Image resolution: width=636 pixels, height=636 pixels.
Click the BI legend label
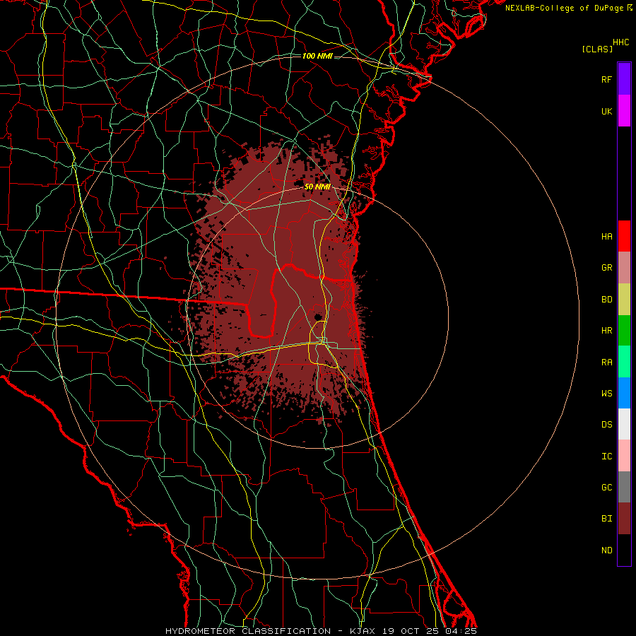[606, 519]
